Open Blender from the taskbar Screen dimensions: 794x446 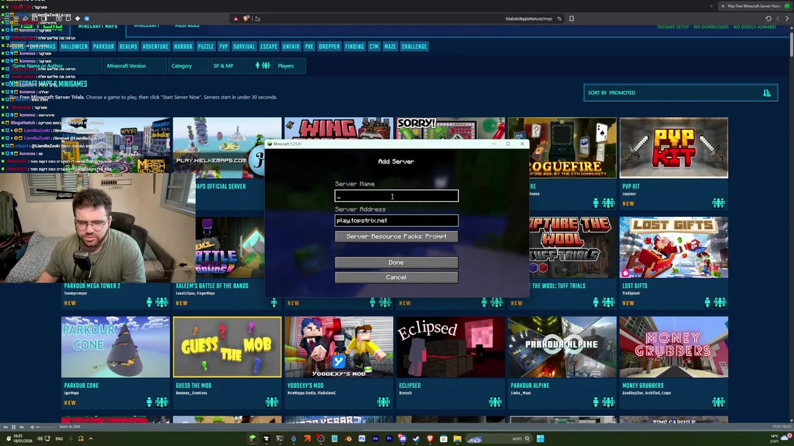pos(348,439)
